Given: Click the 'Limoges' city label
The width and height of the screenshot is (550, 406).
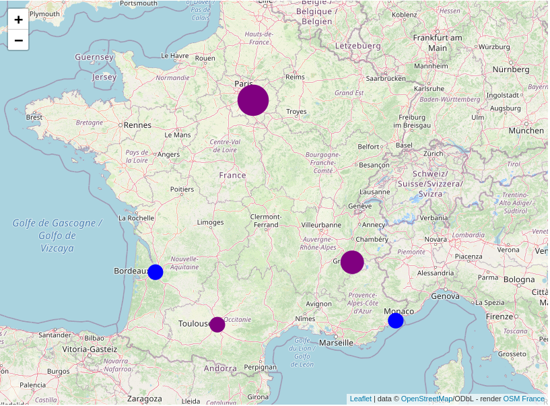Looking at the screenshot, I should coord(210,222).
